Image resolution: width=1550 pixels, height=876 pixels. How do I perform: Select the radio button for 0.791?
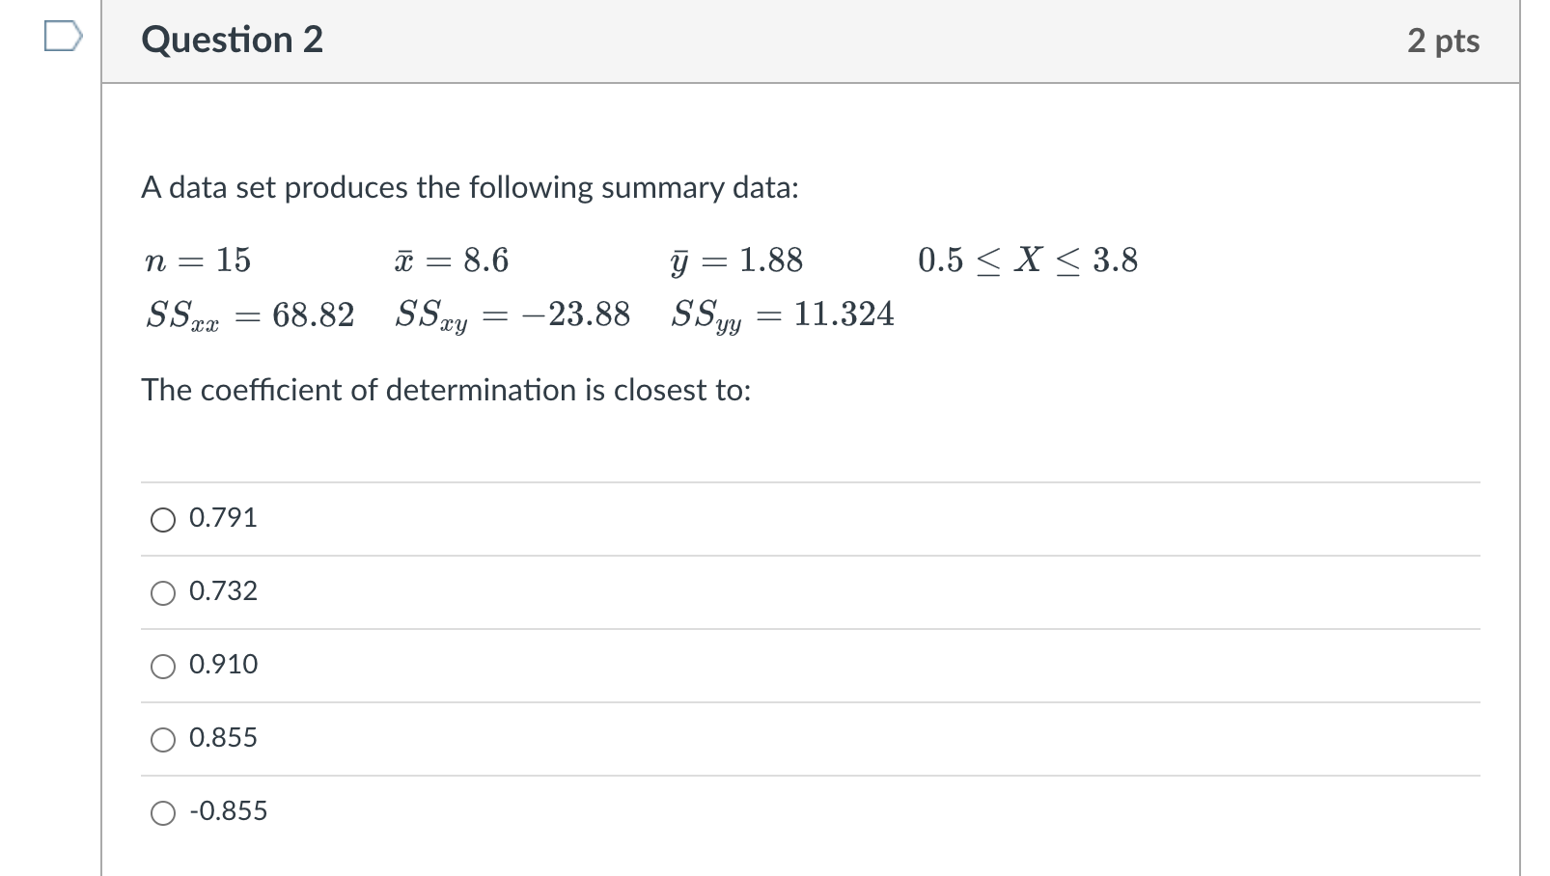pyautogui.click(x=163, y=519)
